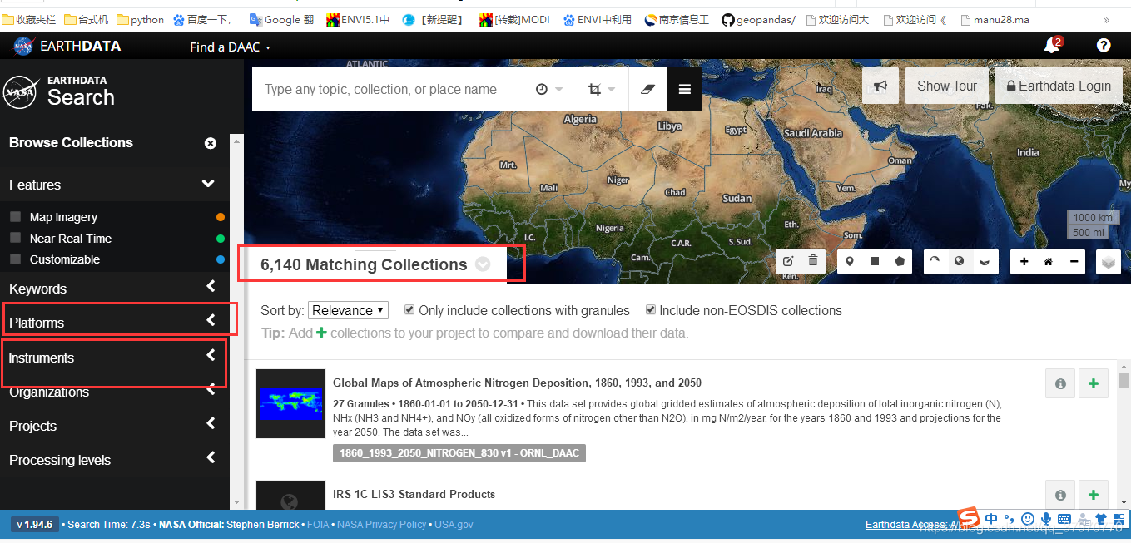Click info icon for IRS 1C LIS3

[1060, 495]
